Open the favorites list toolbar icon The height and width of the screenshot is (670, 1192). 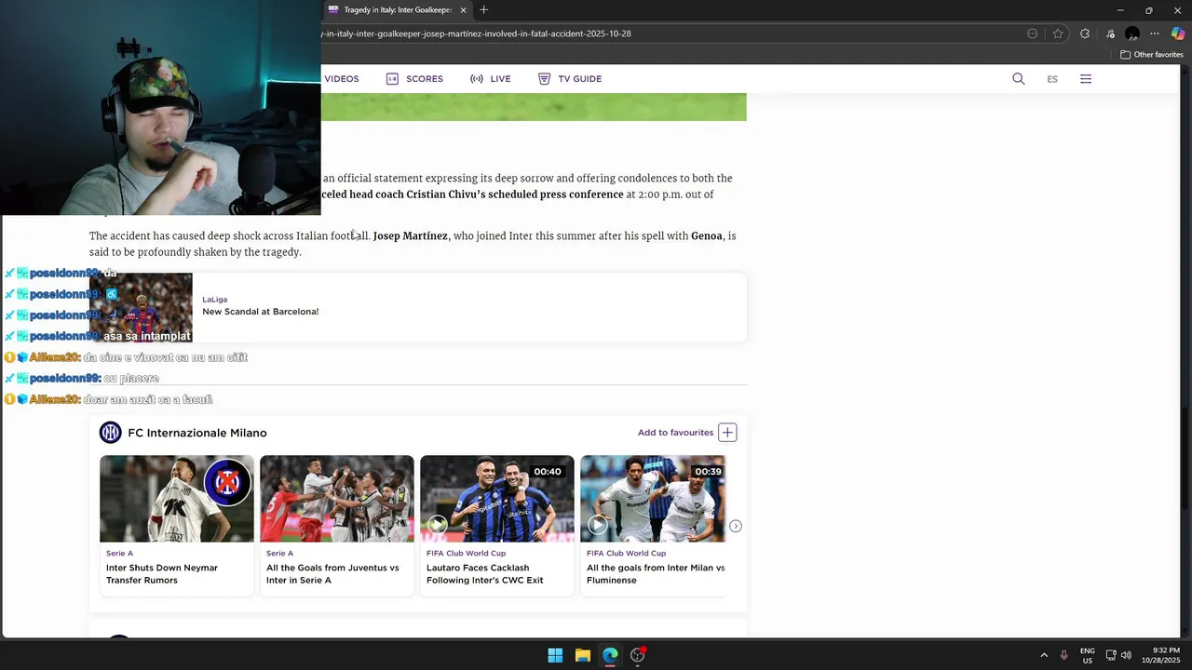coord(1110,33)
